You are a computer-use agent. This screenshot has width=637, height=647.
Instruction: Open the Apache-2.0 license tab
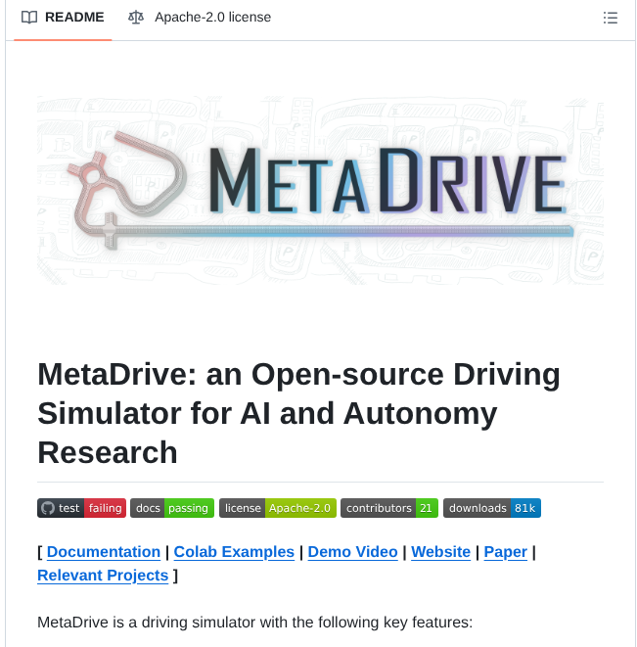[x=200, y=18]
